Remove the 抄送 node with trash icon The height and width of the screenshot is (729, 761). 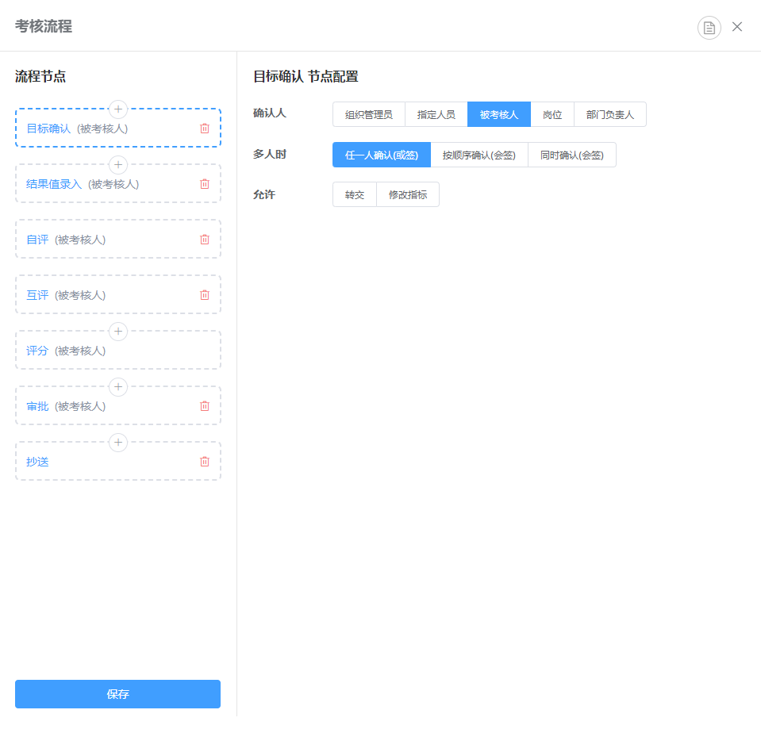[205, 462]
